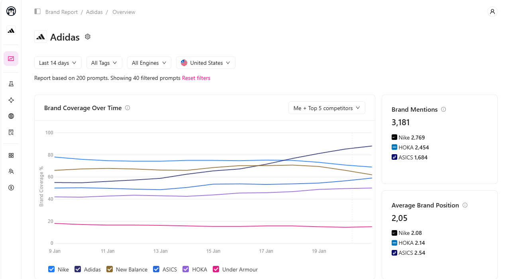Open the user profile icon
Image resolution: width=508 pixels, height=279 pixels.
(492, 12)
